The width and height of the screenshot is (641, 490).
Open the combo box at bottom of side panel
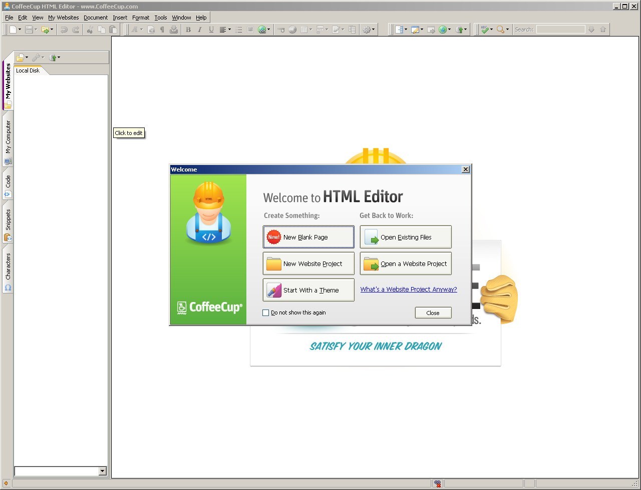coord(102,471)
